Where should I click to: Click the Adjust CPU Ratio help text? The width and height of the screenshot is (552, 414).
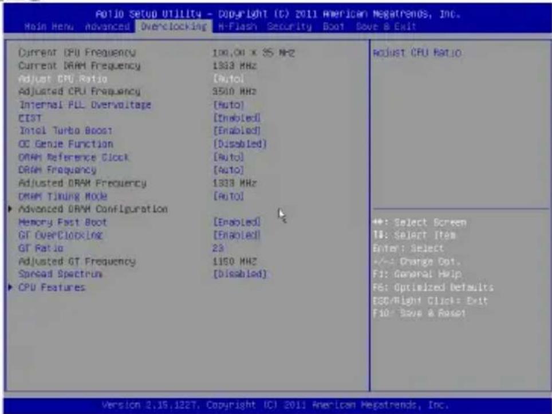417,53
